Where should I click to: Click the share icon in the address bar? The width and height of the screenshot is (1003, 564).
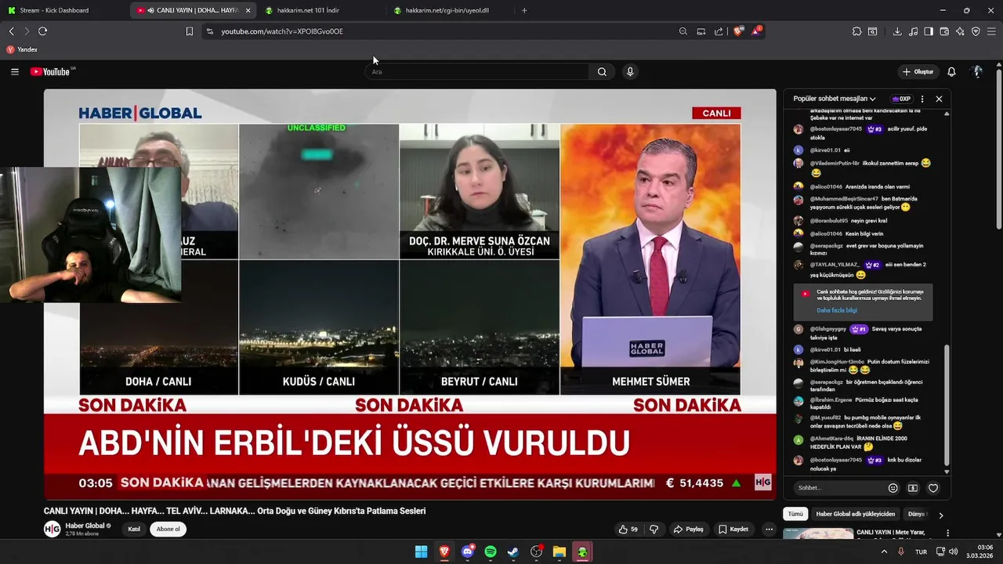719,31
